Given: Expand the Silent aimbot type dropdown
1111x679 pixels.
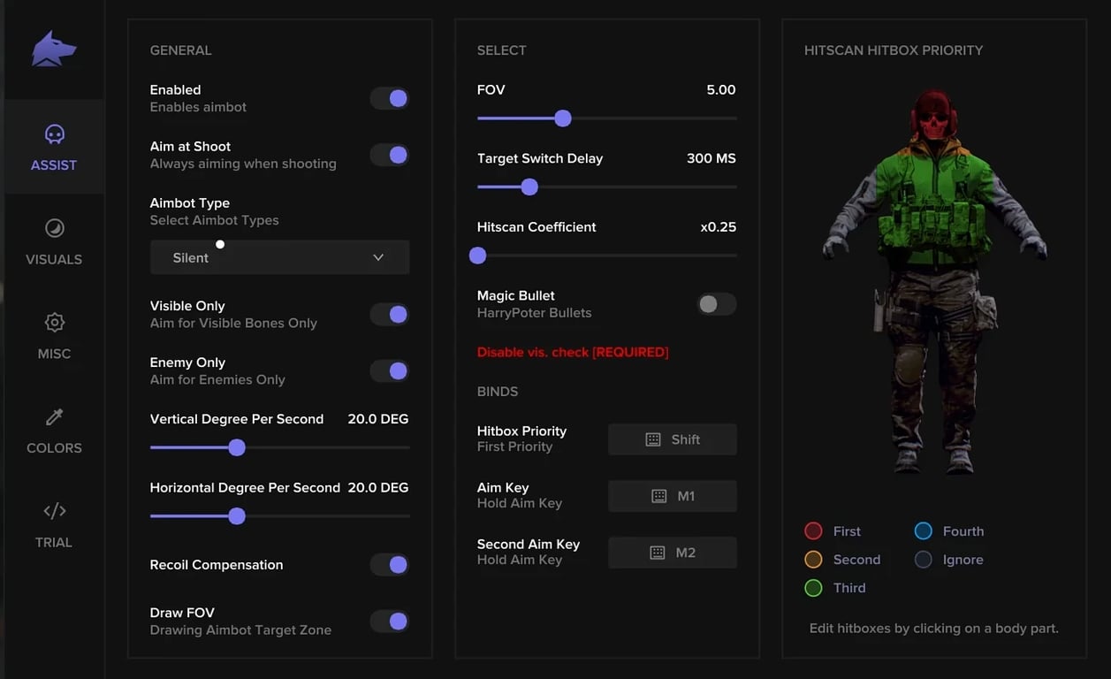Looking at the screenshot, I should pos(279,257).
